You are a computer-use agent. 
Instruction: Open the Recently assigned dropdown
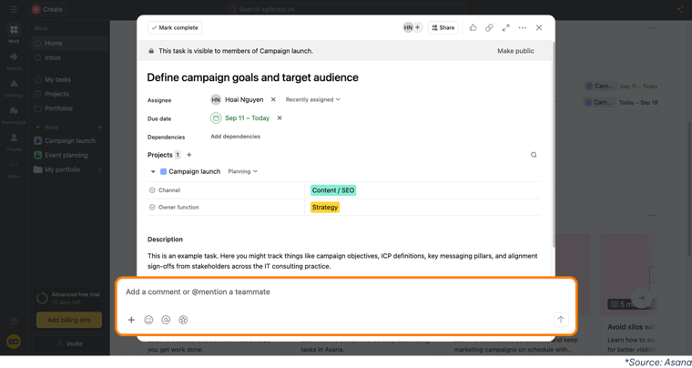tap(313, 99)
